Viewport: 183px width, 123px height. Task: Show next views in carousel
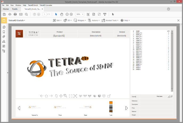126,108
